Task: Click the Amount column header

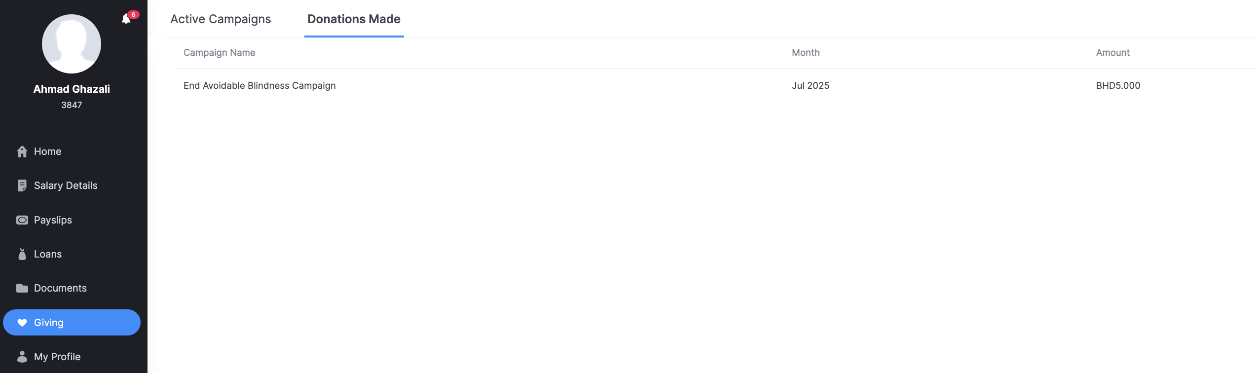Action: tap(1112, 53)
